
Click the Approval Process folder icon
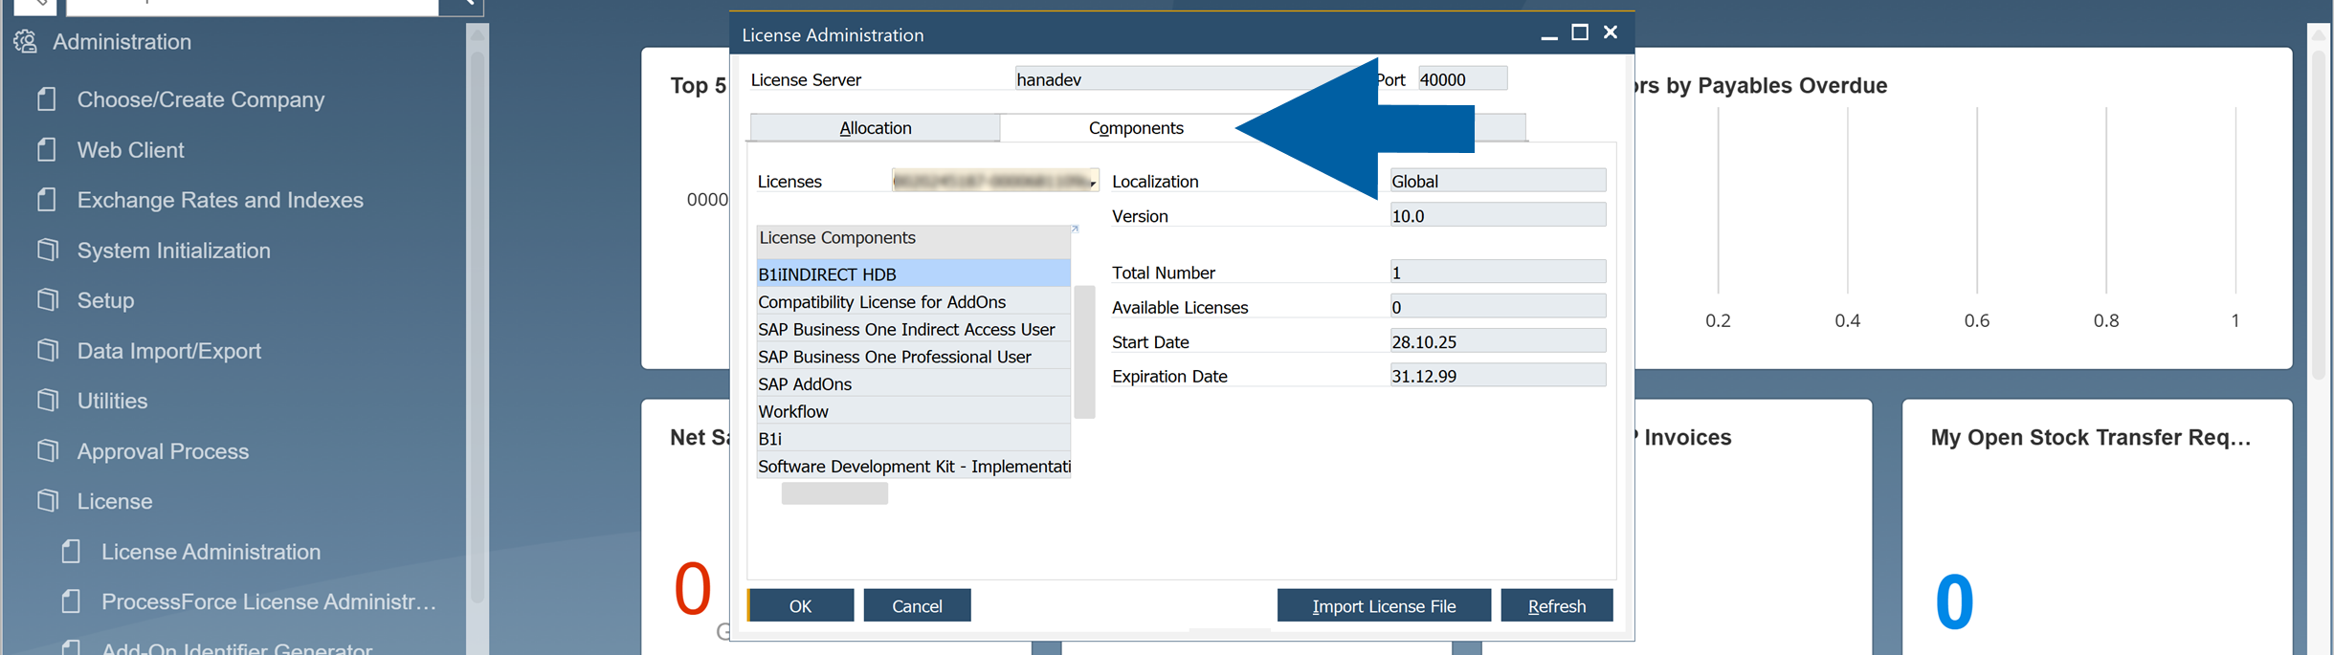click(47, 451)
